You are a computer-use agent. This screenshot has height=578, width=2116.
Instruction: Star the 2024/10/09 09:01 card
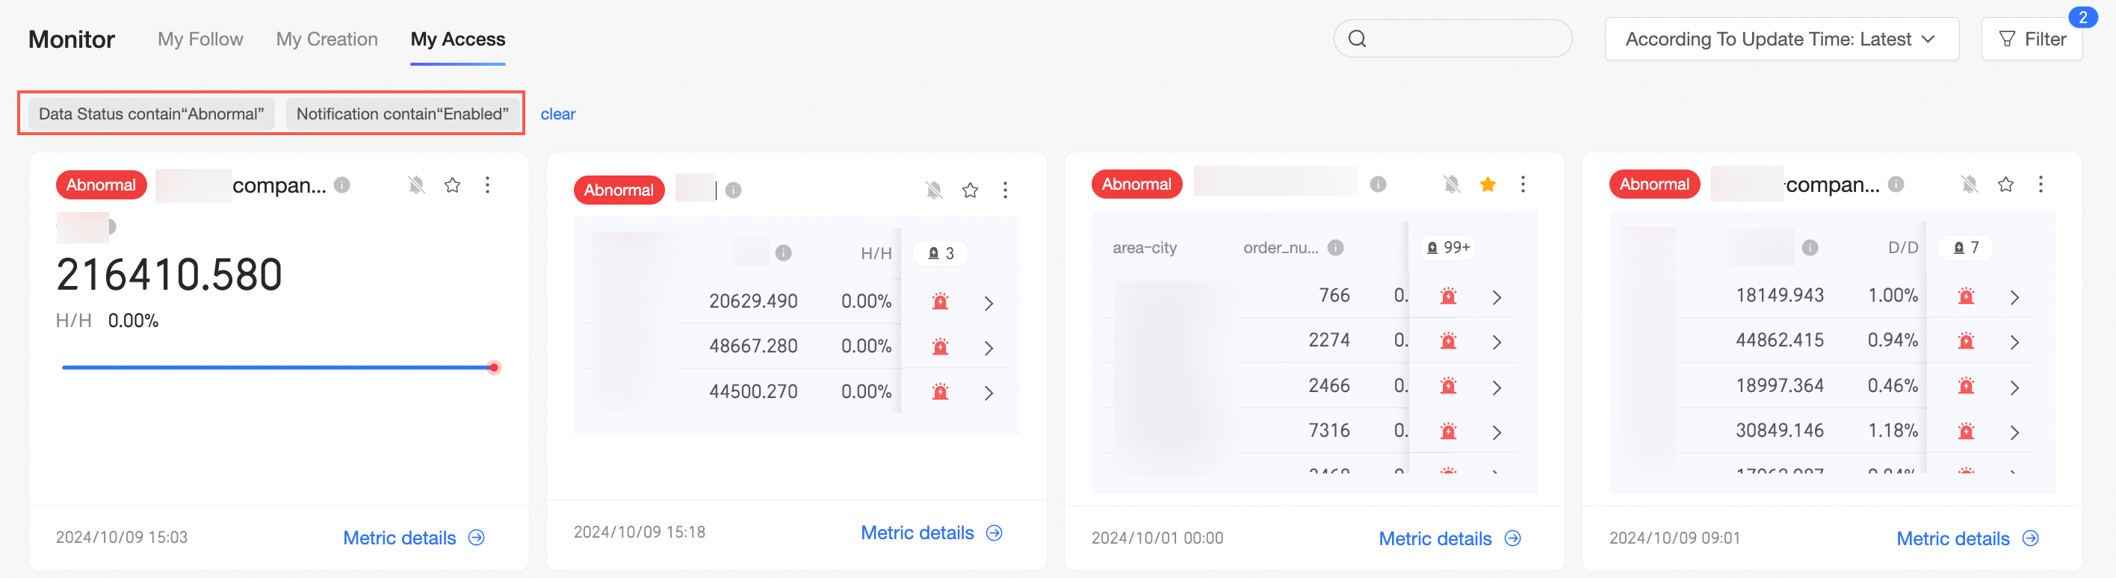(2006, 184)
